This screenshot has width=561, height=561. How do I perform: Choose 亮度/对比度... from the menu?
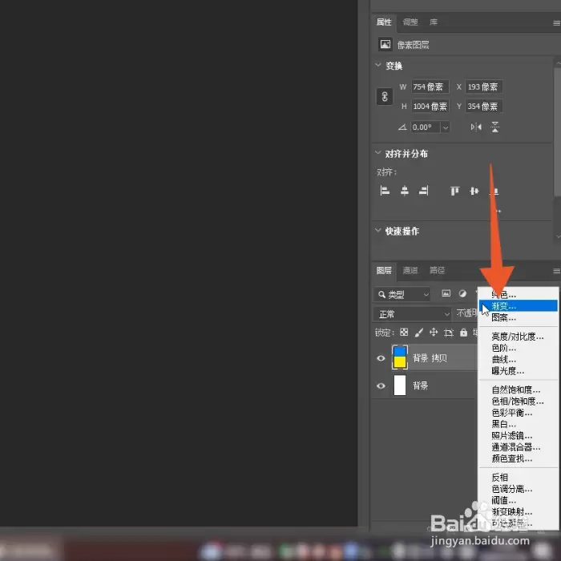[x=518, y=337]
